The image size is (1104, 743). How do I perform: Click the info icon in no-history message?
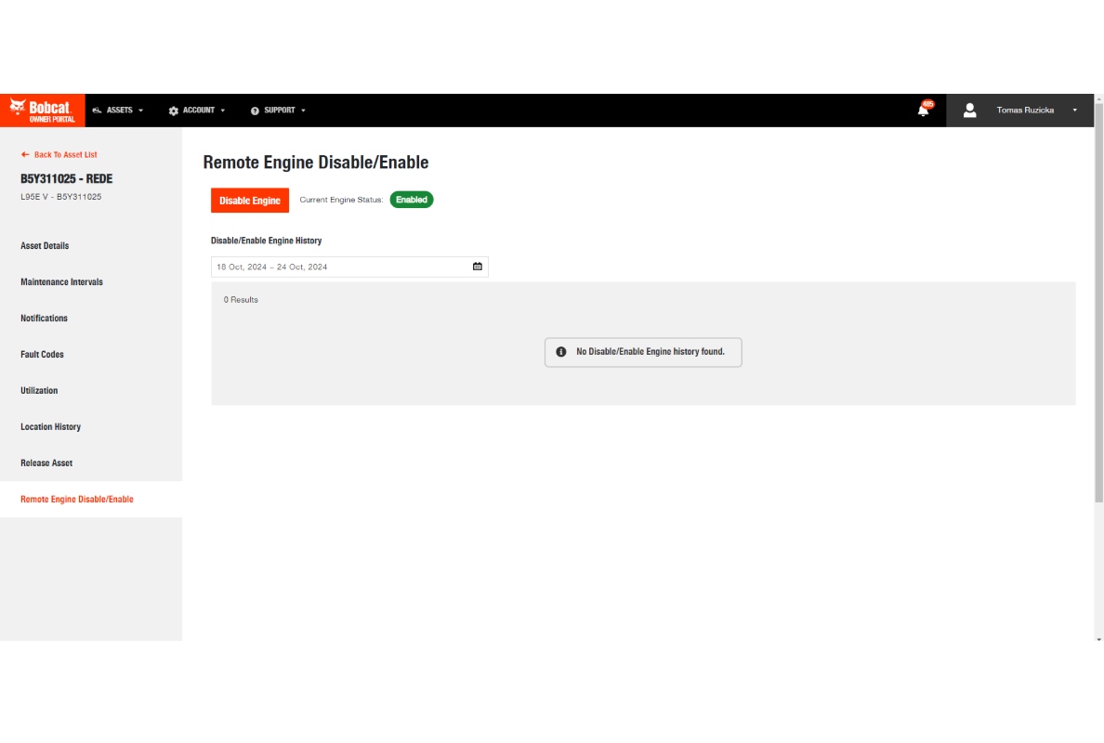pyautogui.click(x=561, y=352)
